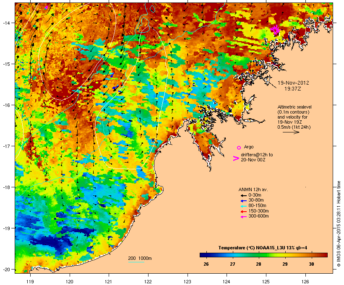Screen dimensions: 344x285
Task: Click the '(0.1m contours)' text
Action: [x=293, y=112]
